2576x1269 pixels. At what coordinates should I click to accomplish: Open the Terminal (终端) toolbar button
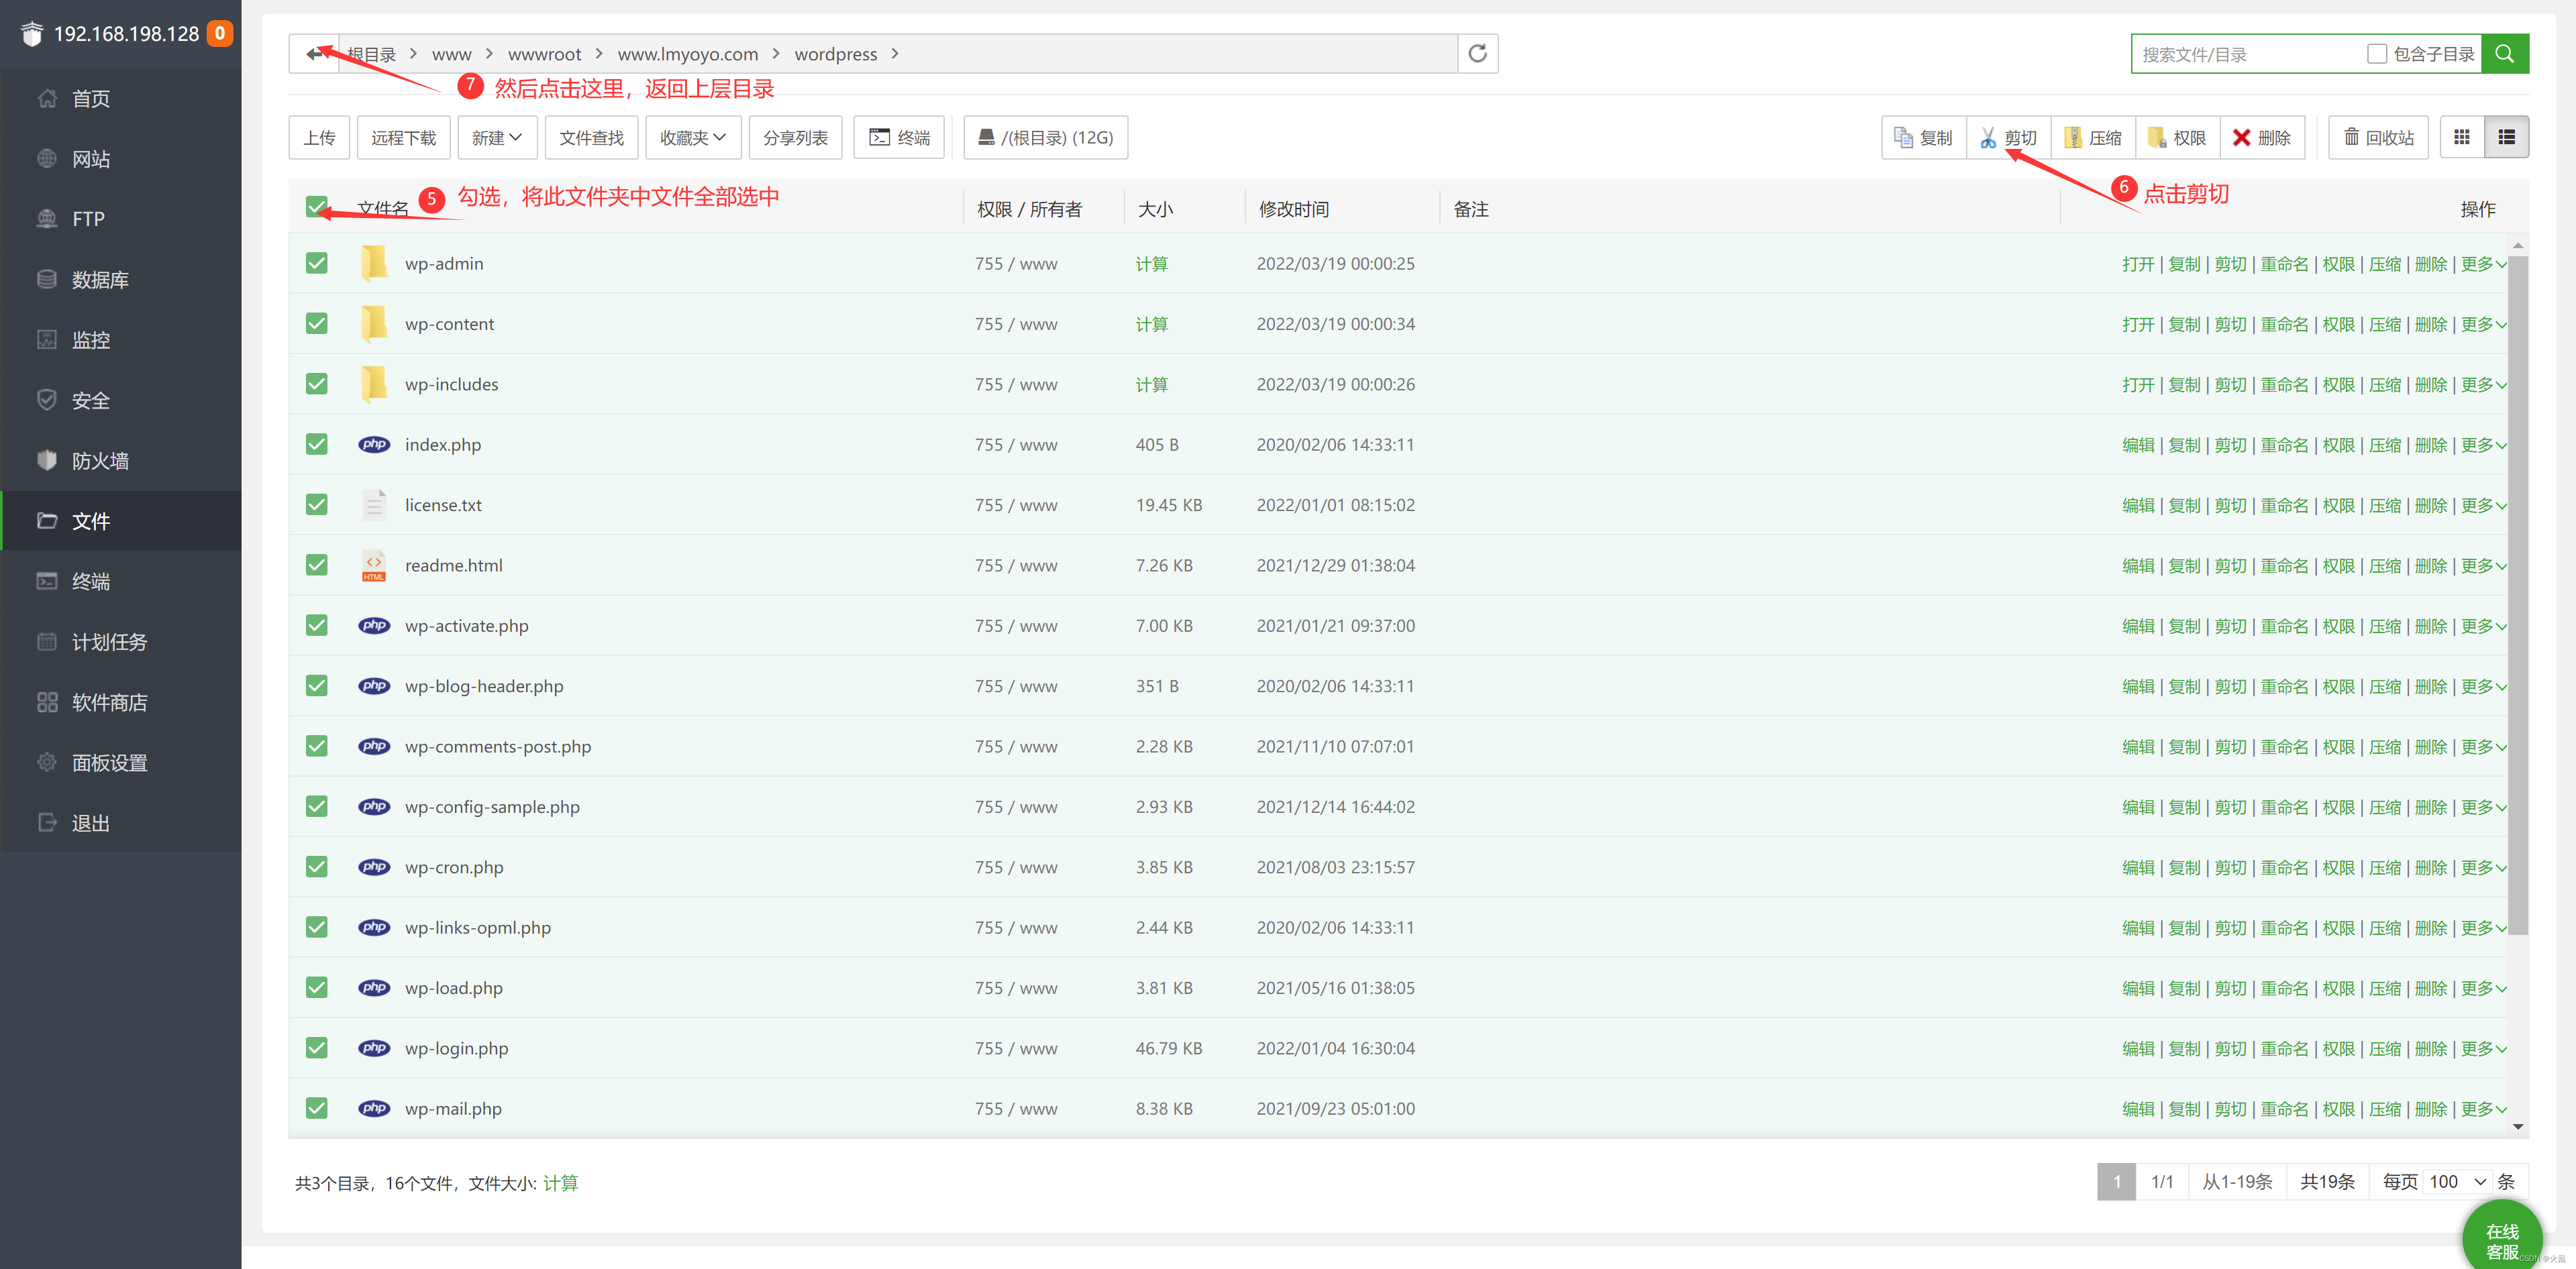pos(899,138)
